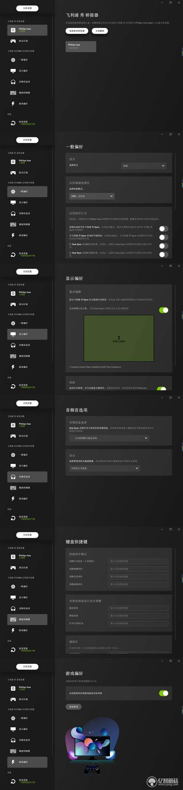
Task: Select 键盘快捷键 label in the 桥接器 screen sidebar
Action: pos(24,93)
